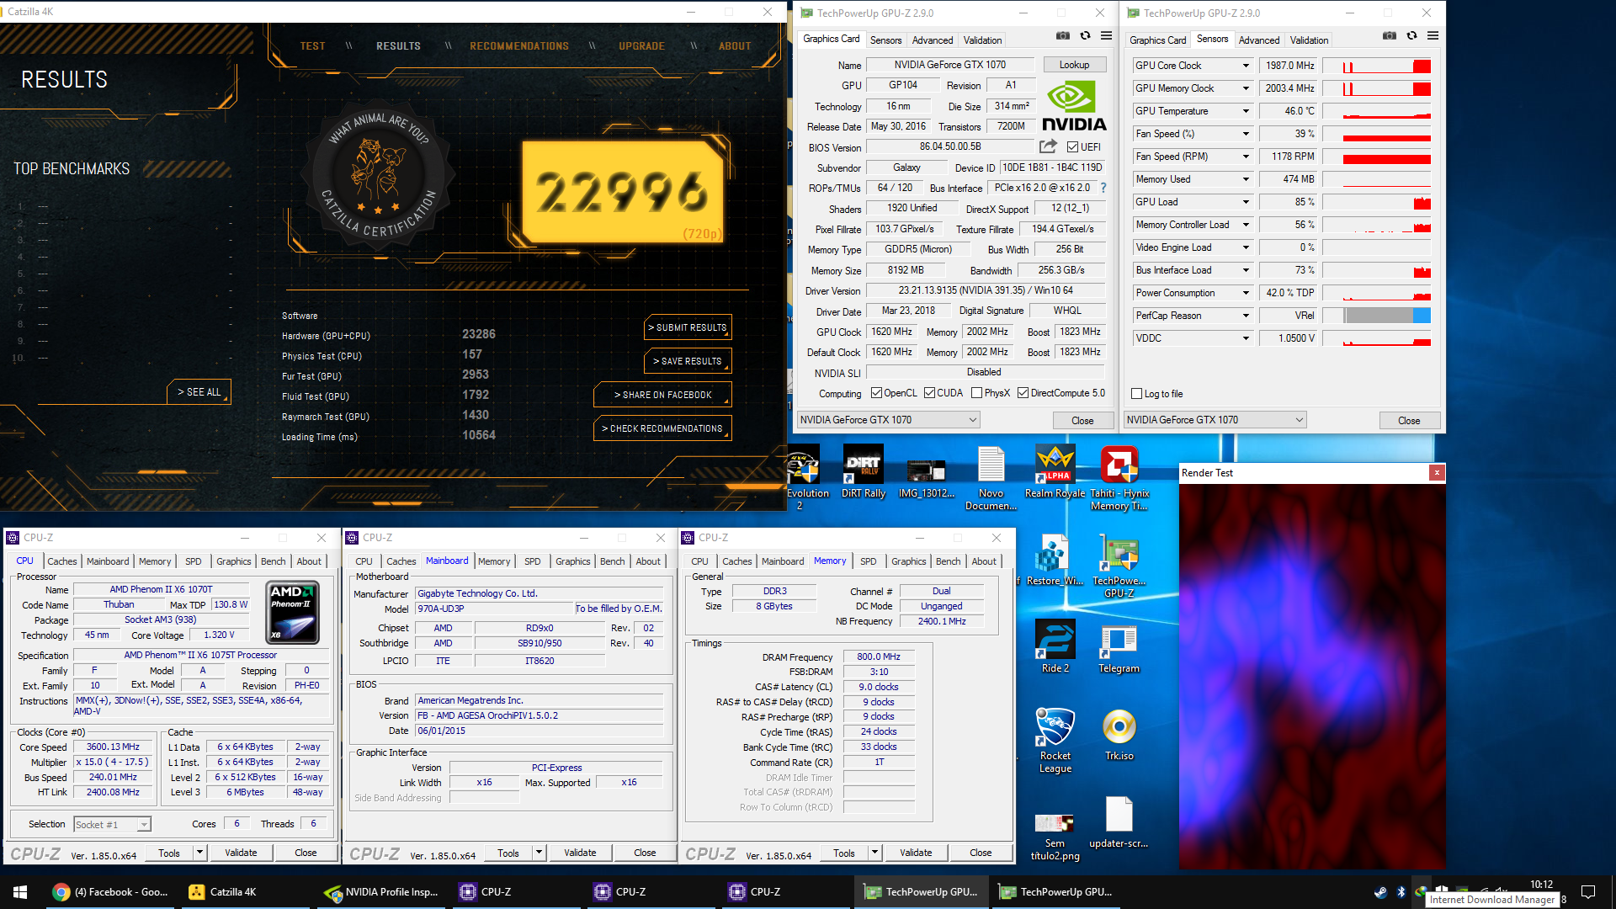1616x909 pixels.
Task: Open Trk.iso desktop file
Action: pyautogui.click(x=1119, y=735)
